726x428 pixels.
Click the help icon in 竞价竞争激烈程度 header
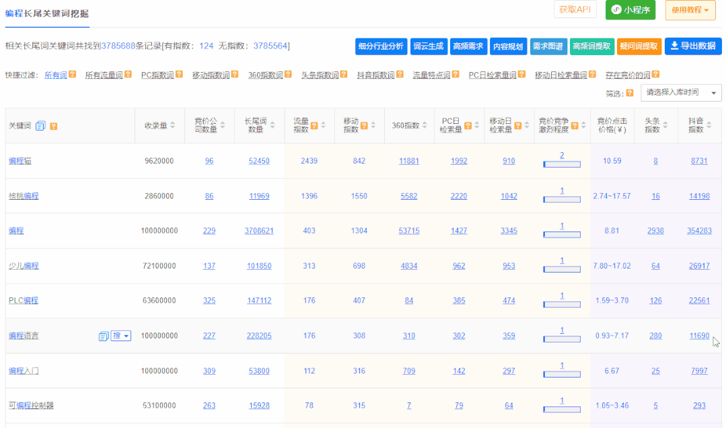click(575, 126)
